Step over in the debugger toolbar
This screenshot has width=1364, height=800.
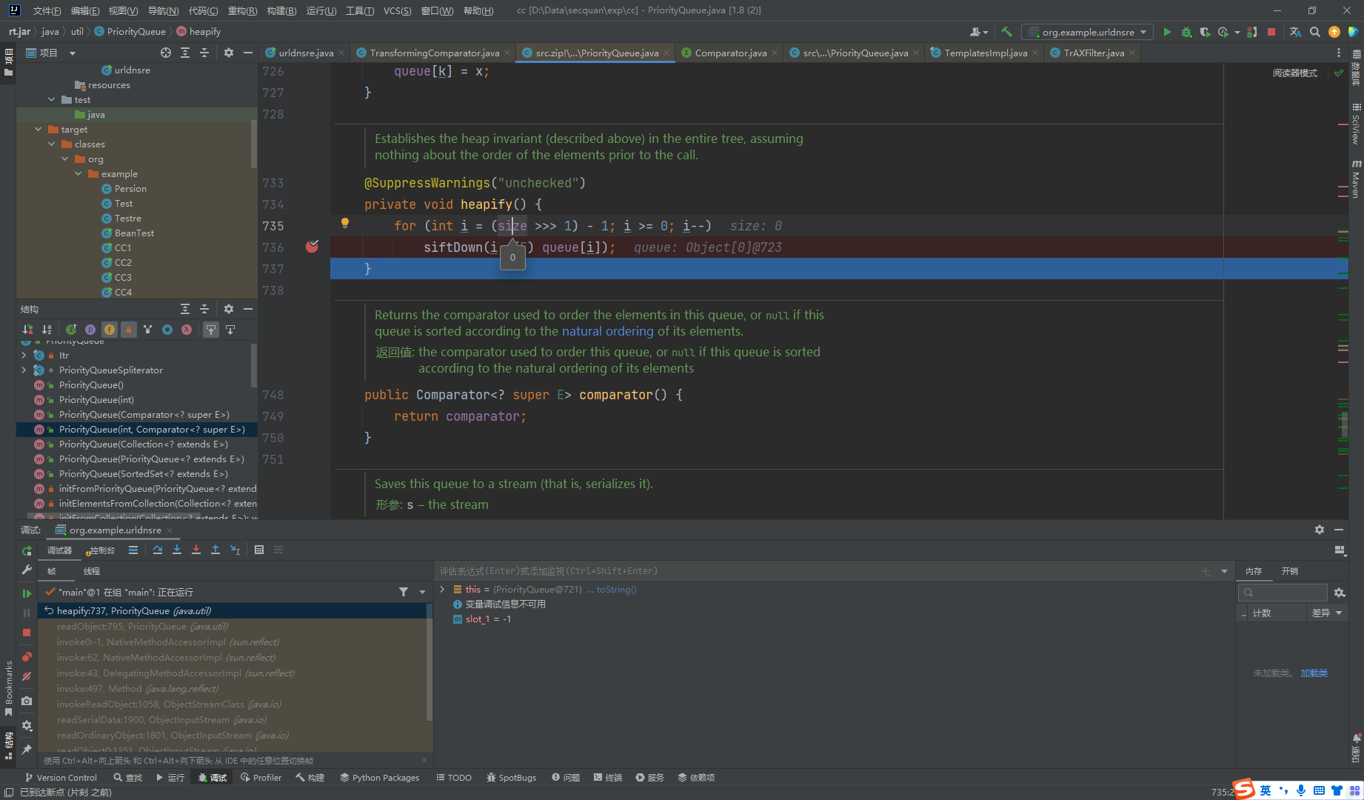tap(158, 550)
